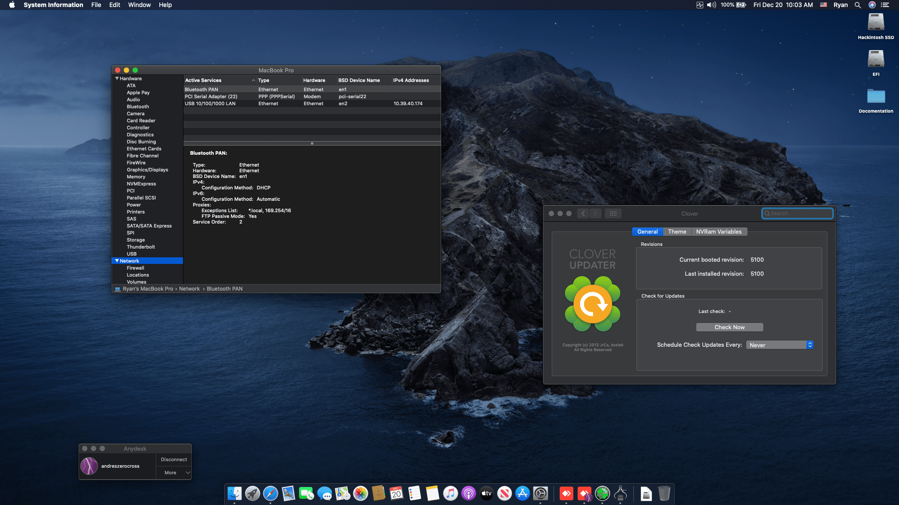The width and height of the screenshot is (899, 505).
Task: Open the Music app in the dock
Action: tap(450, 494)
